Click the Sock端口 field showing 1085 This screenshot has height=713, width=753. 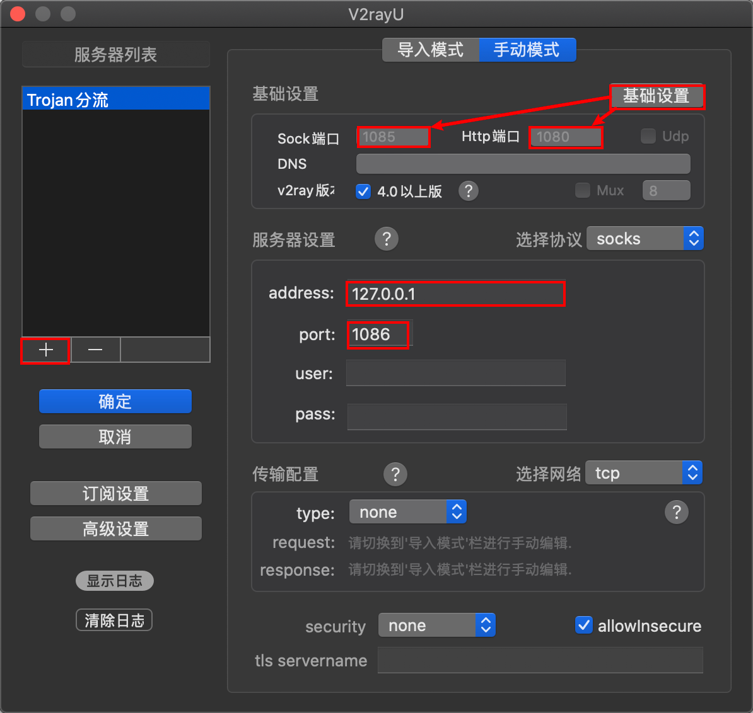[394, 137]
